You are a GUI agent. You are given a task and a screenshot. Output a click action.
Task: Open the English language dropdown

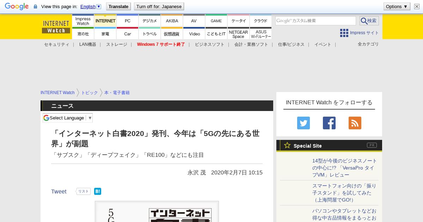click(91, 6)
